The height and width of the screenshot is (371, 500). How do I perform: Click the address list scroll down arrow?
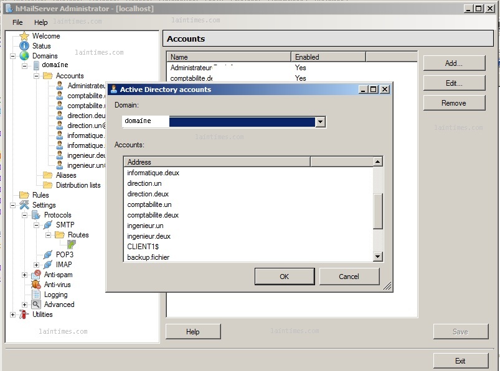378,257
